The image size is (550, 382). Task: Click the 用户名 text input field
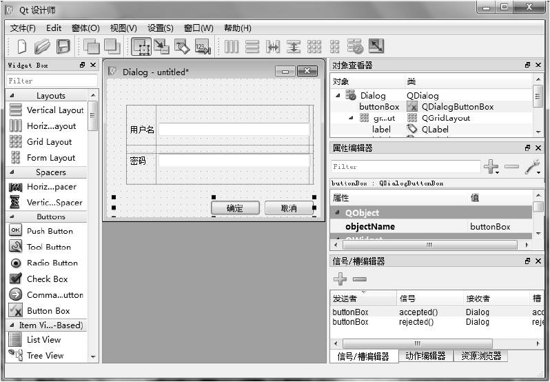point(234,130)
